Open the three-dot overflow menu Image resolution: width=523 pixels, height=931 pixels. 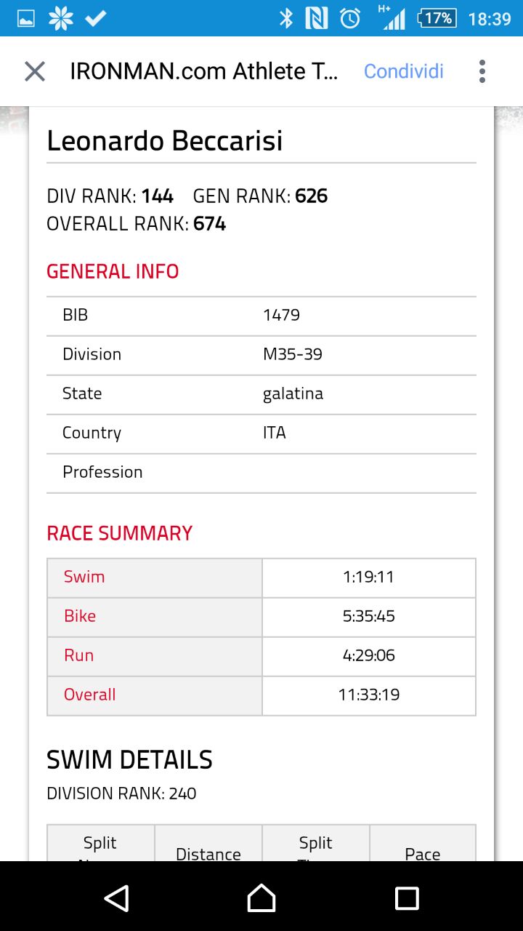click(482, 71)
